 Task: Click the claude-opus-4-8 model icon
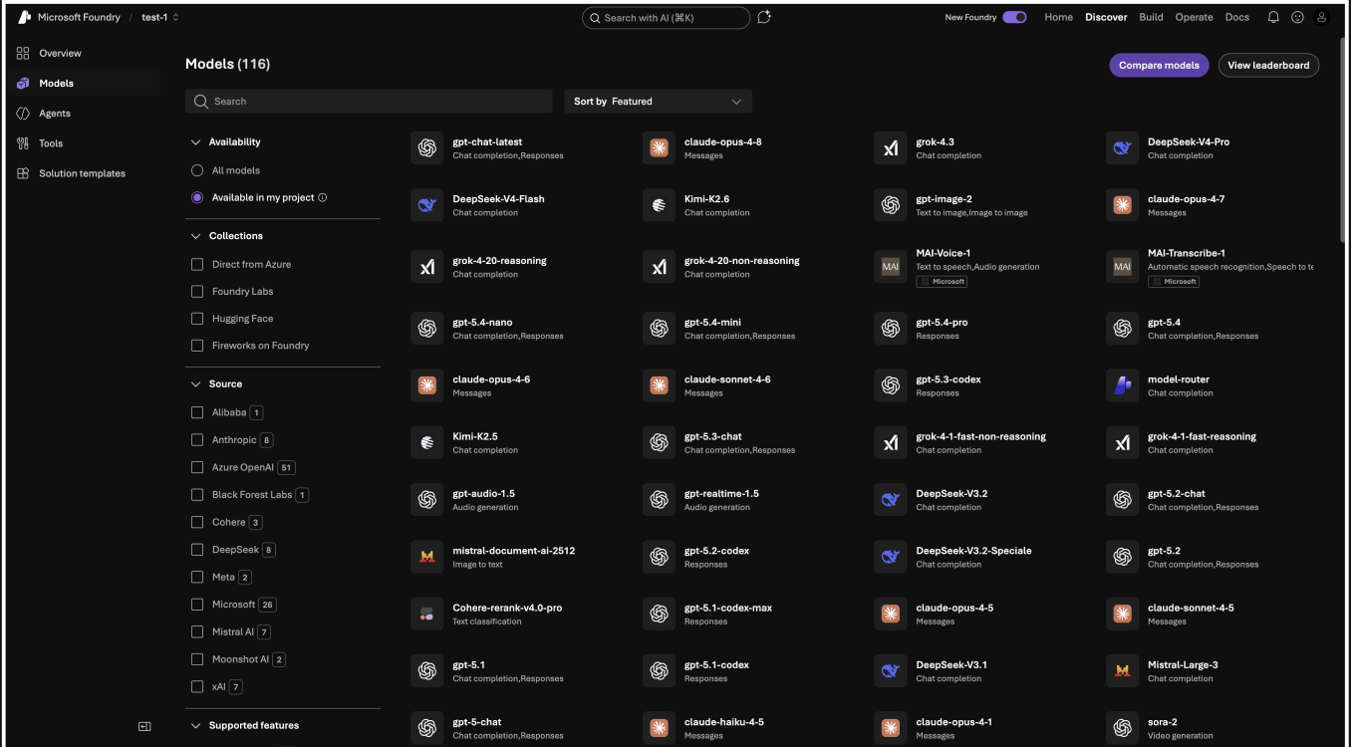[x=659, y=147]
